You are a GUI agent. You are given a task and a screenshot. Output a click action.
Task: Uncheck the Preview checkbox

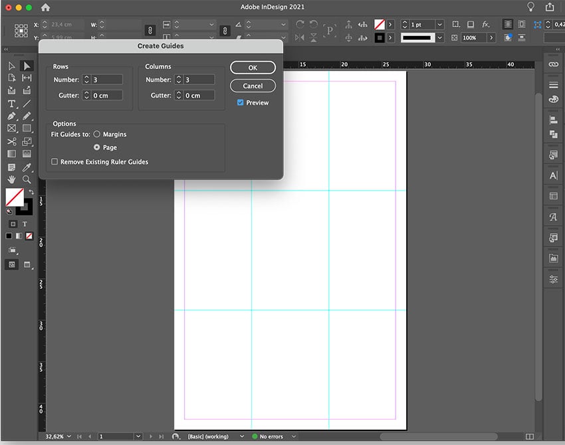click(240, 102)
